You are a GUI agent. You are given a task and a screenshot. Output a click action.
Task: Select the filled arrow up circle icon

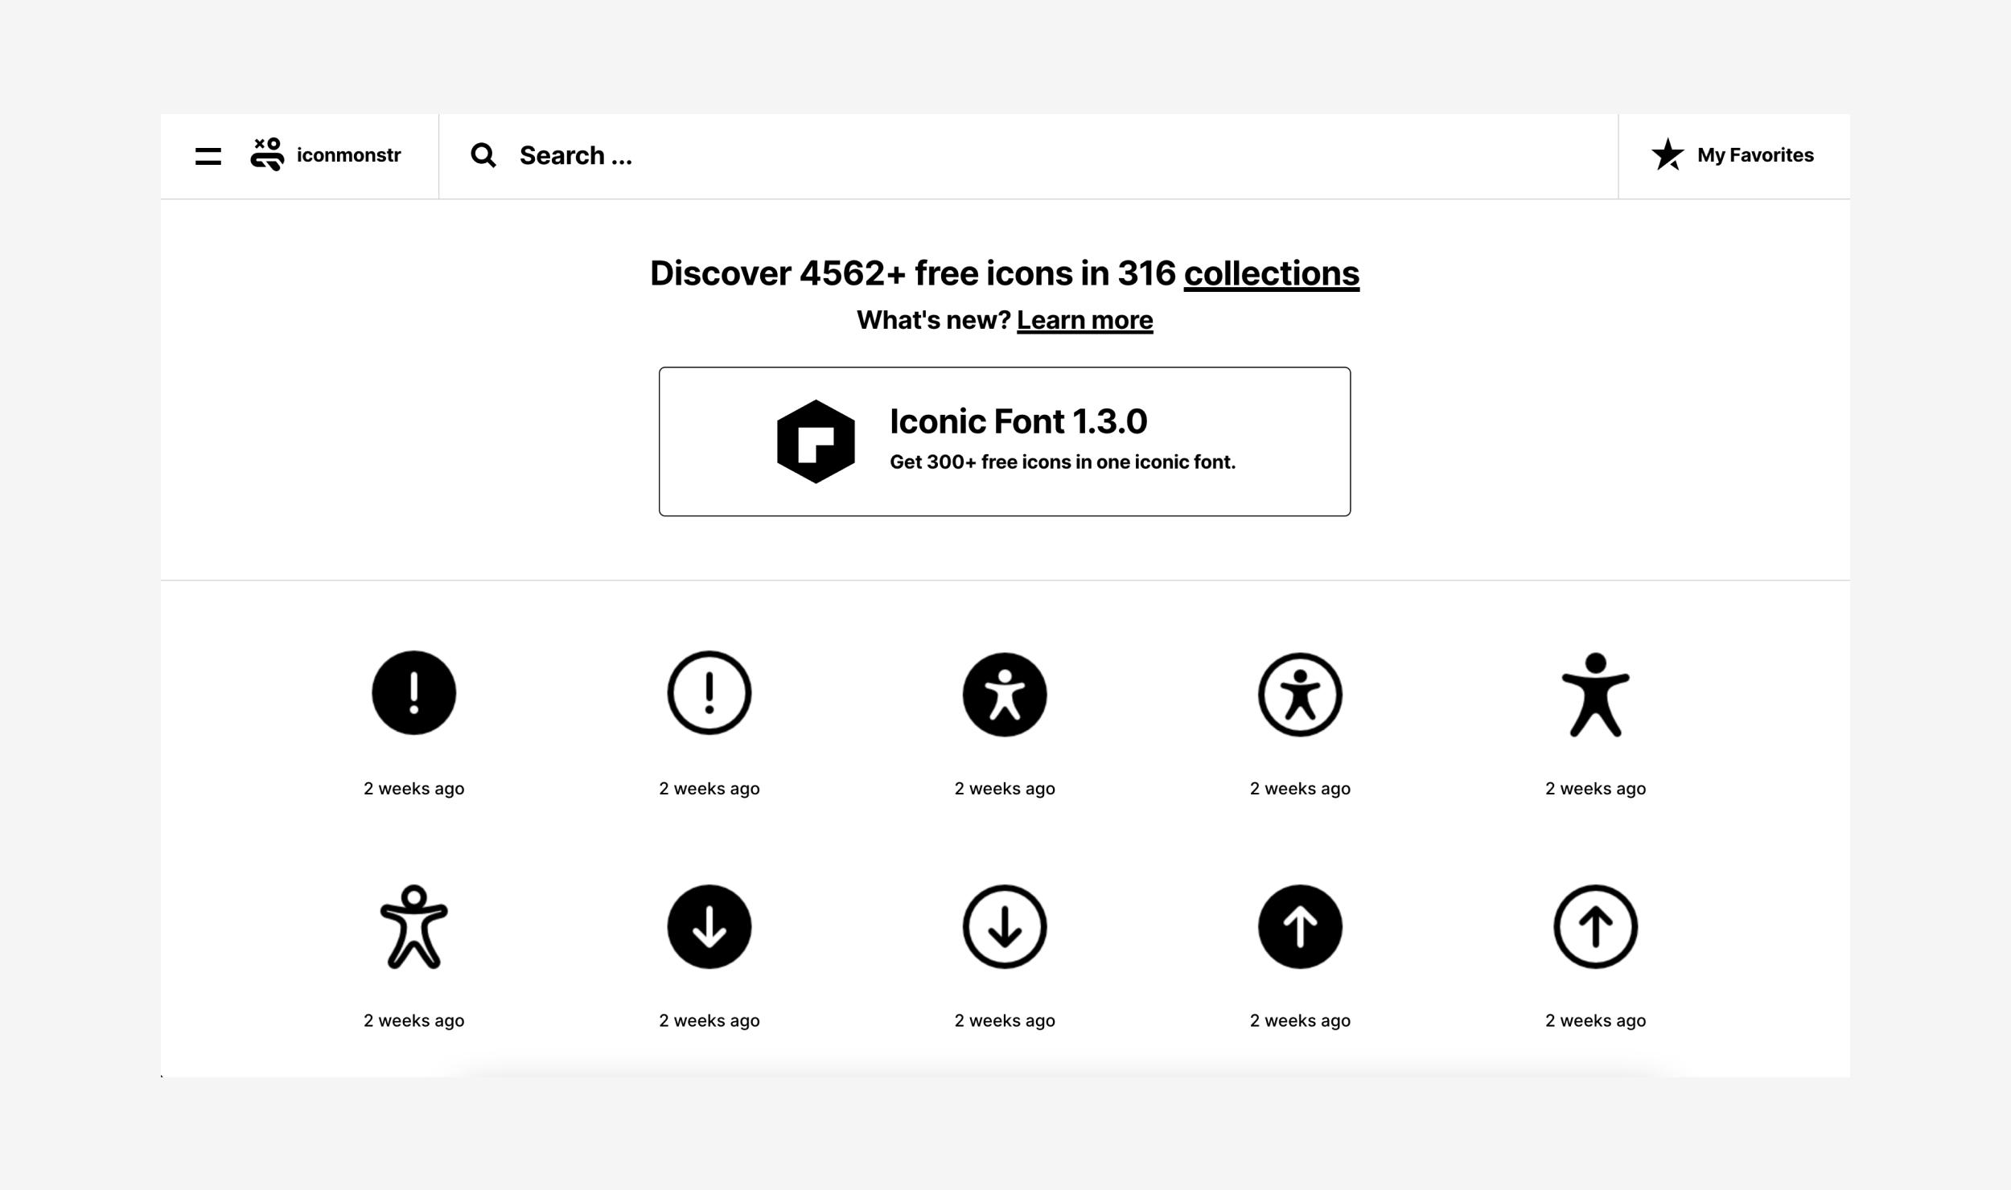pos(1300,927)
